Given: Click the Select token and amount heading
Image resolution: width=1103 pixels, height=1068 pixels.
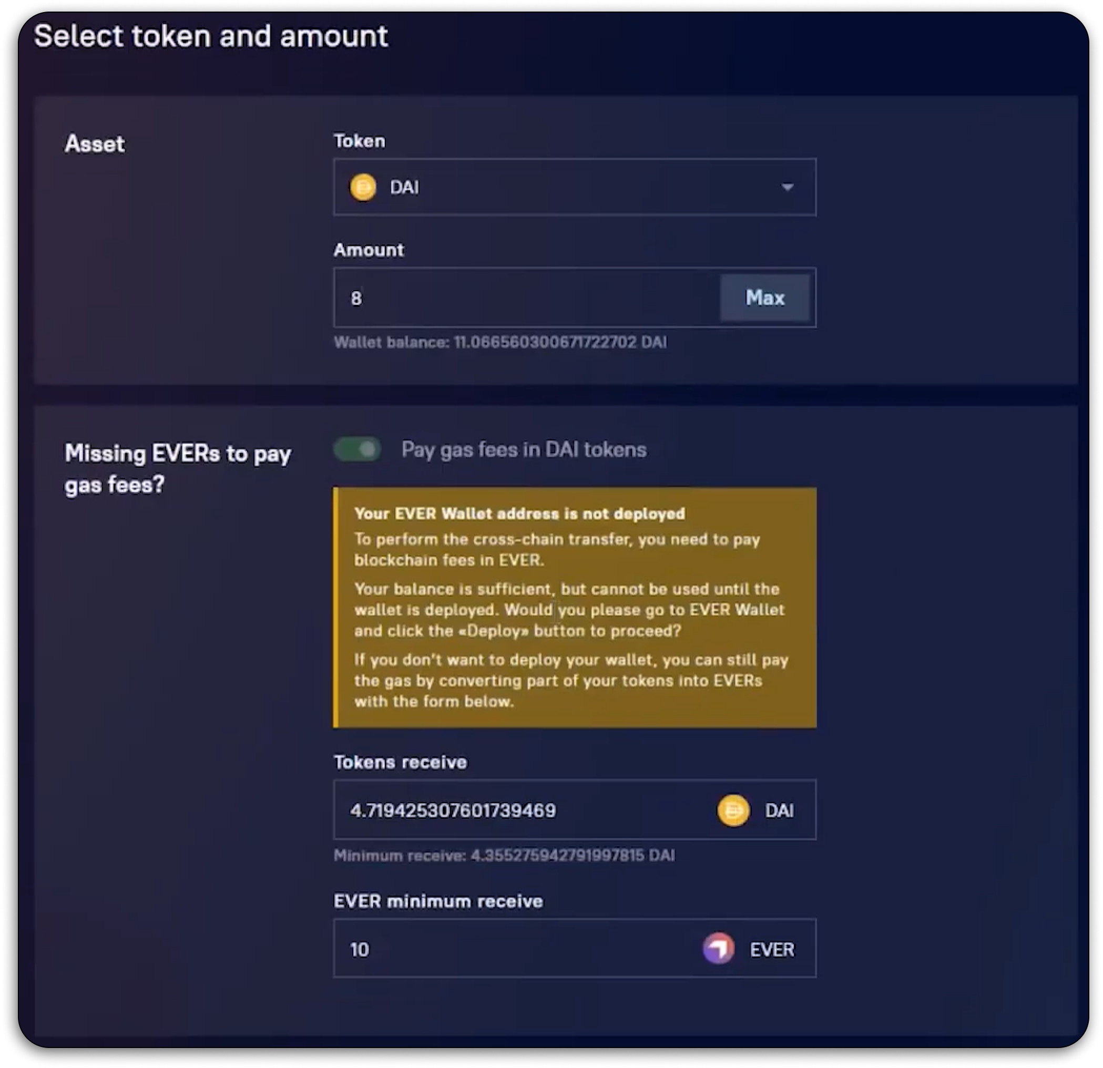Looking at the screenshot, I should [x=211, y=37].
